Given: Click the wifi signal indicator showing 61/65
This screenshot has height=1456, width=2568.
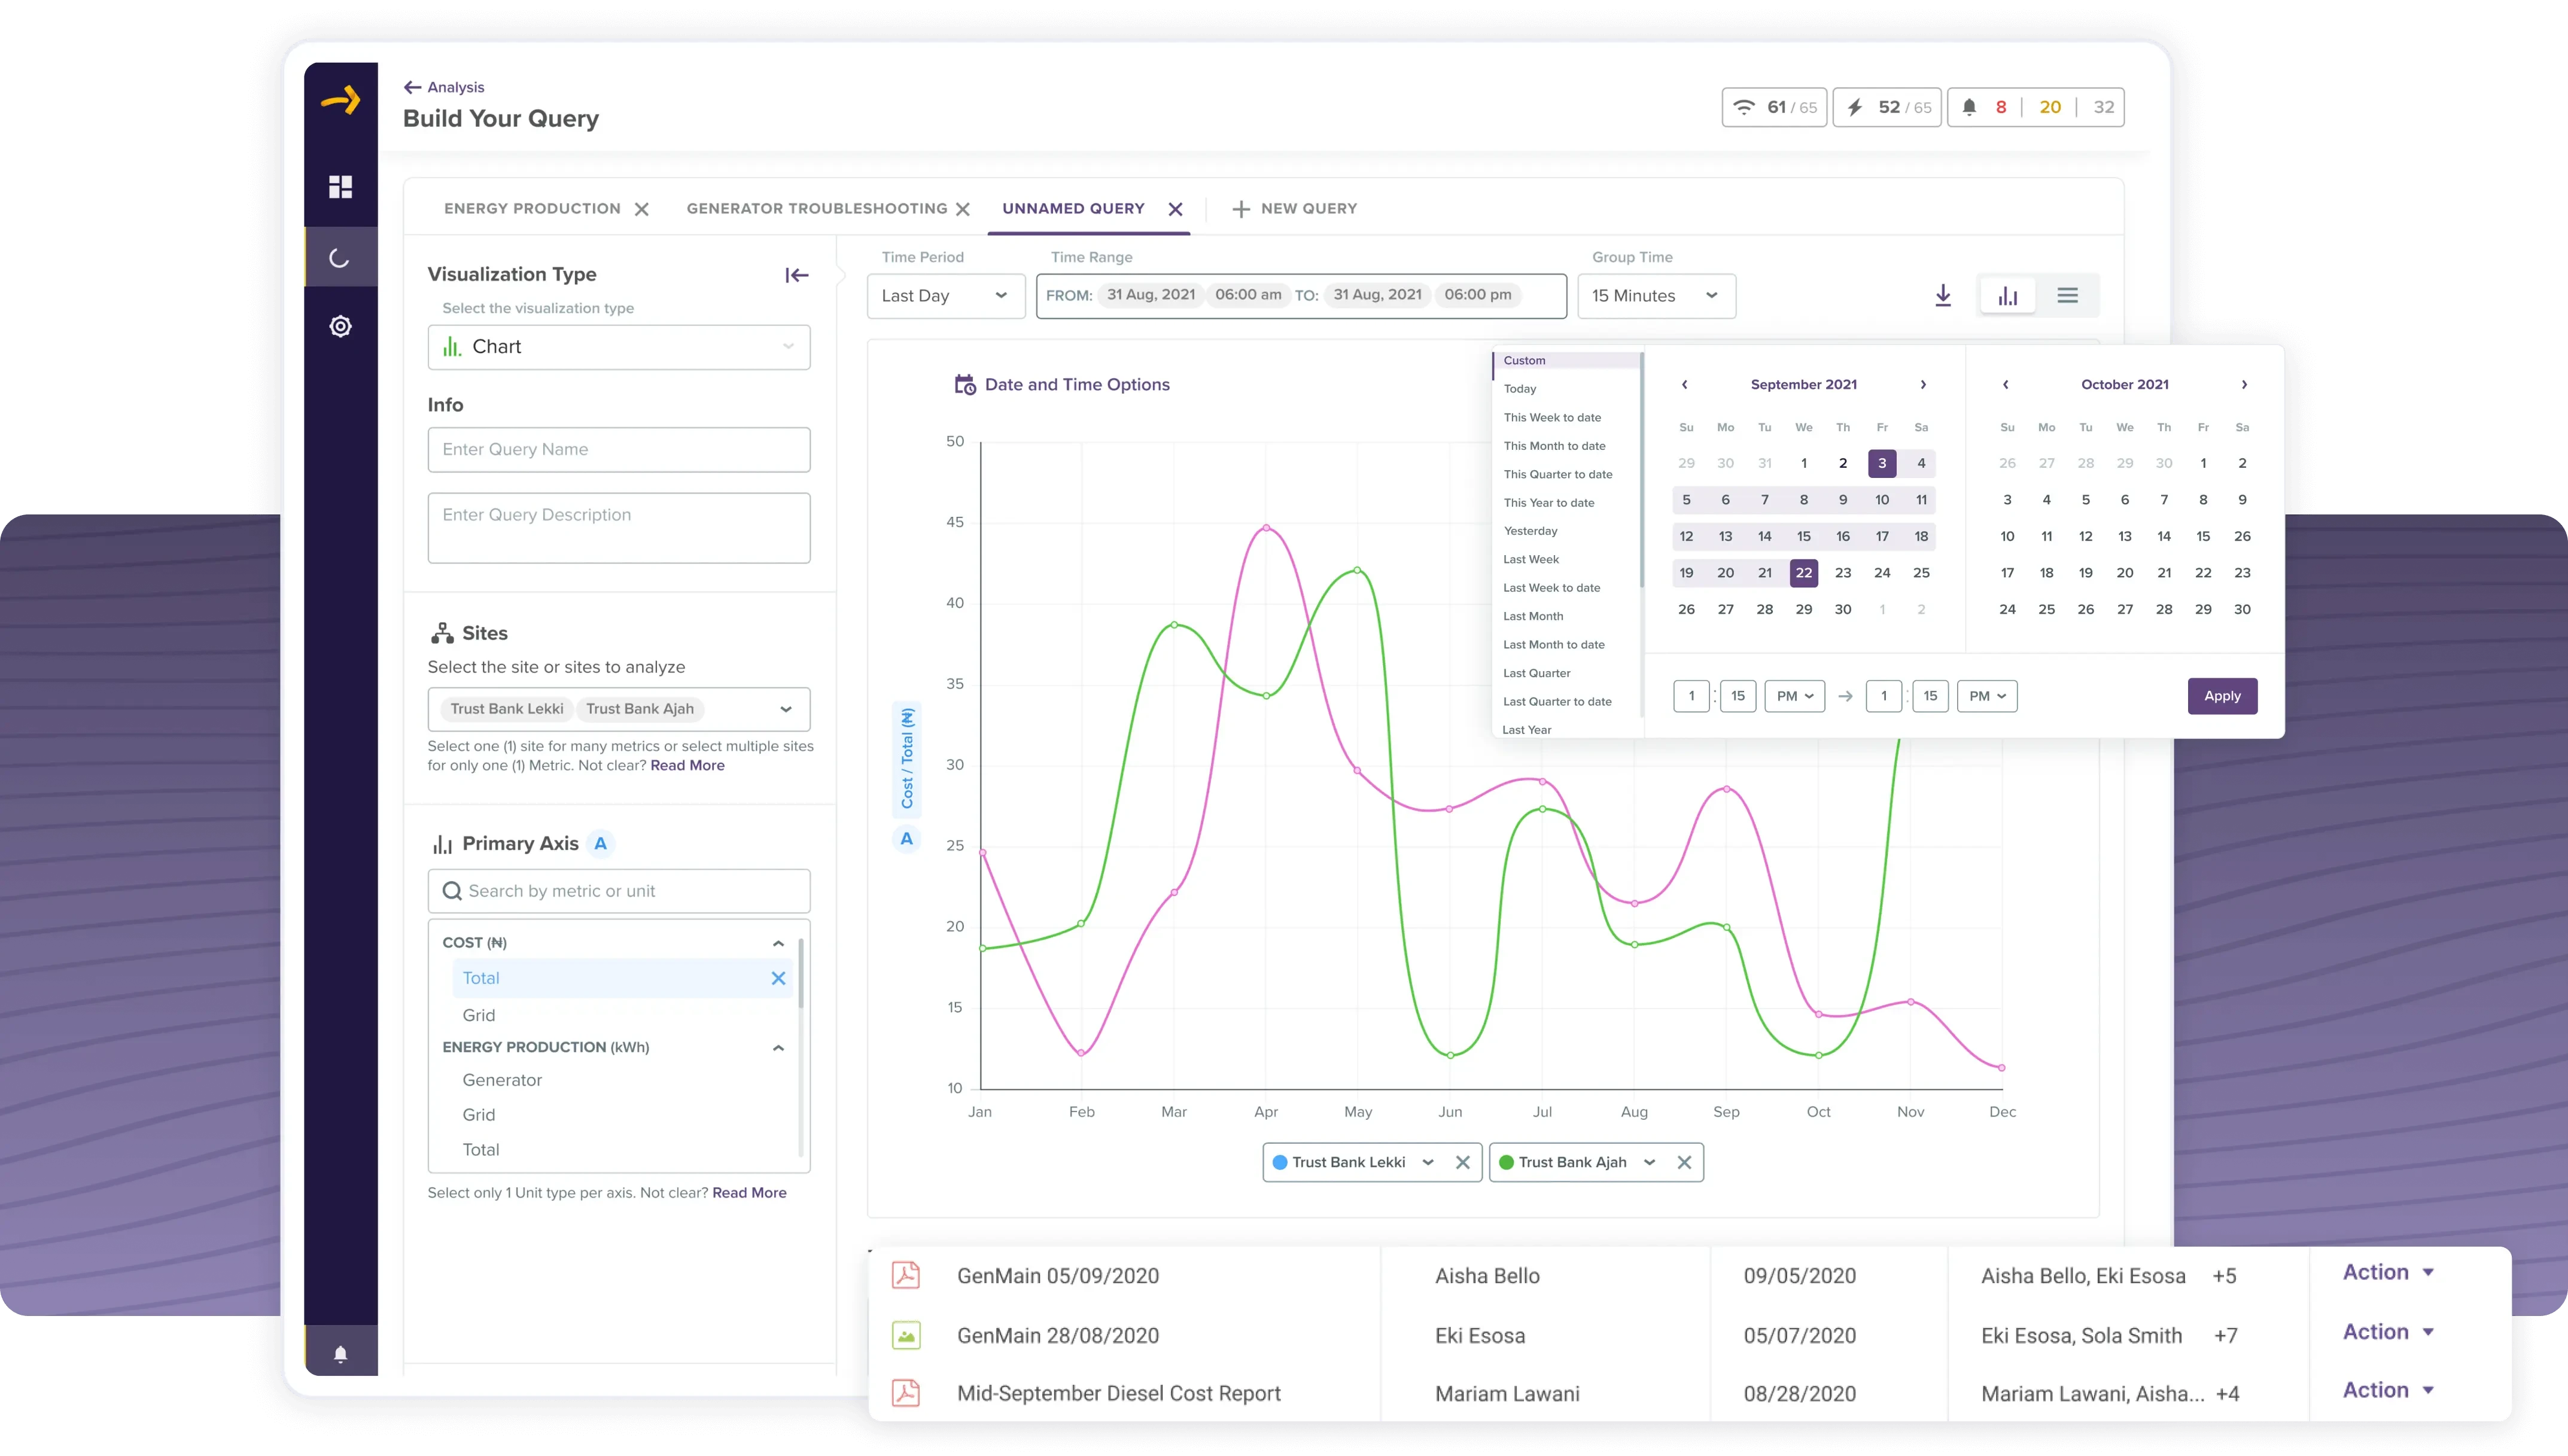Looking at the screenshot, I should pyautogui.click(x=1774, y=107).
